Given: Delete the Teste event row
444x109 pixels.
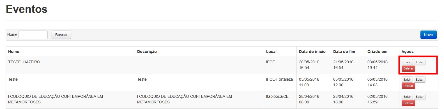Looking at the screenshot, I should click(x=408, y=86).
